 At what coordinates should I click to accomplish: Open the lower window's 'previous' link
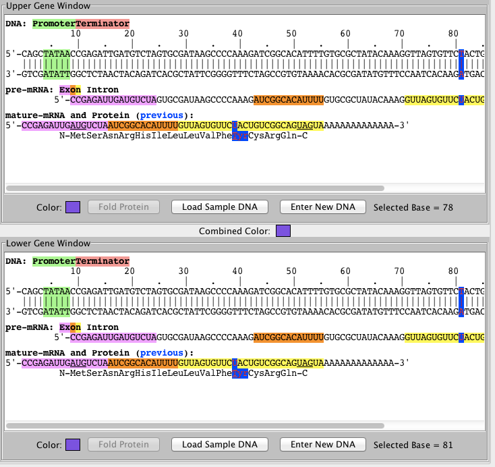pos(161,353)
